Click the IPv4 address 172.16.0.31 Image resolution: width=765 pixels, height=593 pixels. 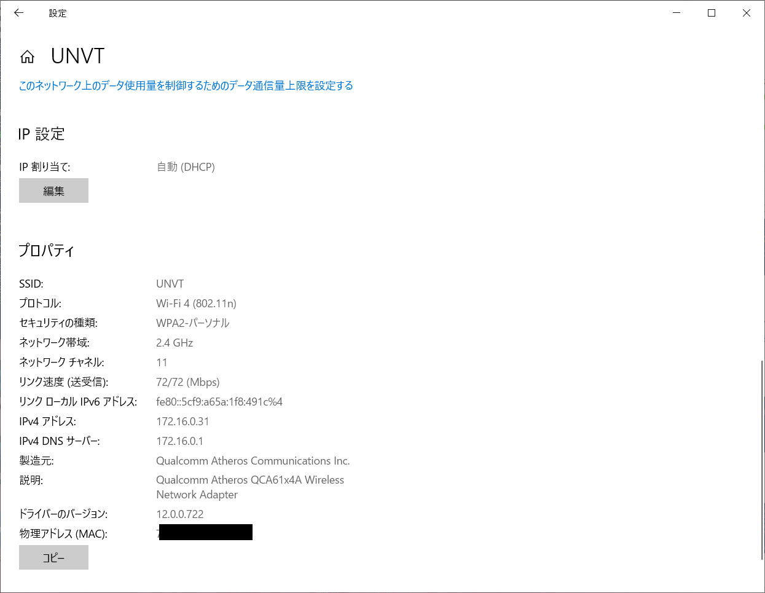[x=182, y=422]
